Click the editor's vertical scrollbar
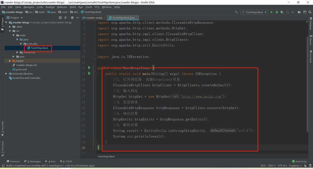This screenshot has width=313, height=169. (307, 84)
